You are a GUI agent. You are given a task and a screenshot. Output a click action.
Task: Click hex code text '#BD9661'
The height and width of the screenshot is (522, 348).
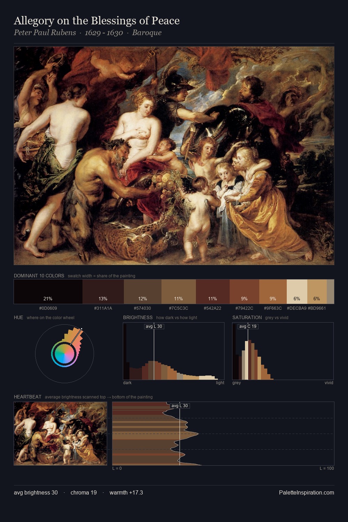[317, 308]
